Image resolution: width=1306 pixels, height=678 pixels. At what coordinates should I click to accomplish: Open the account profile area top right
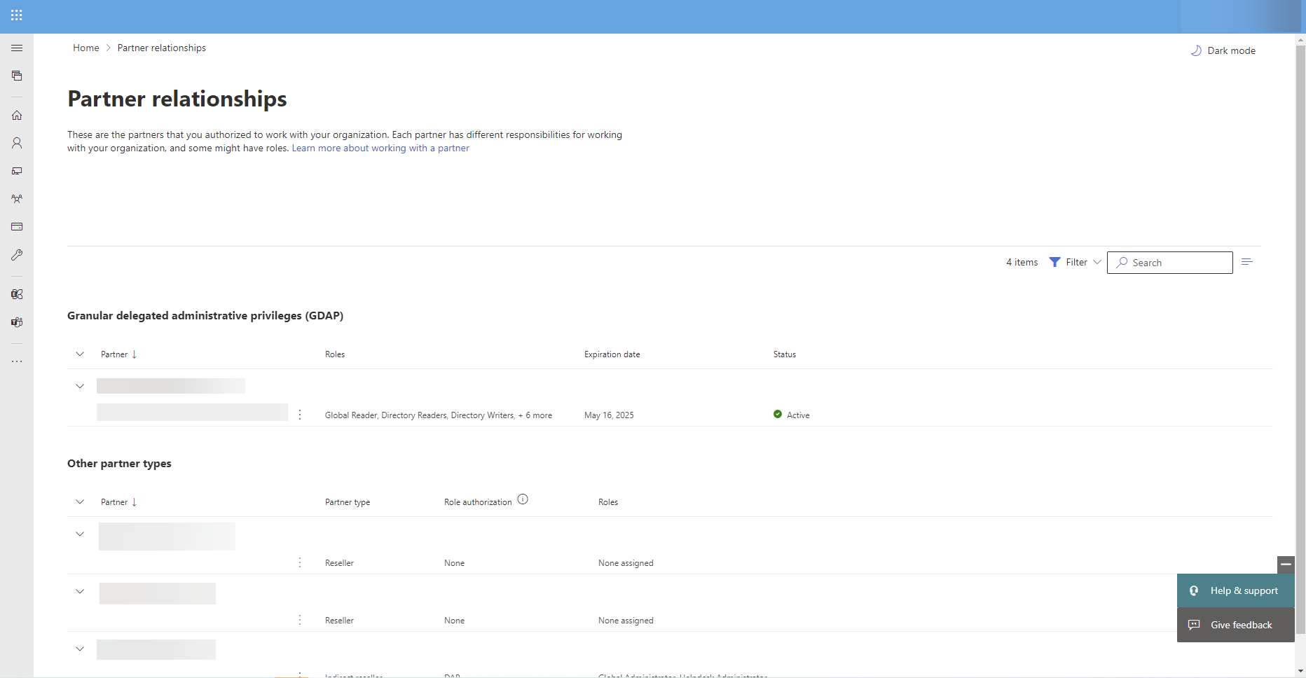1240,16
